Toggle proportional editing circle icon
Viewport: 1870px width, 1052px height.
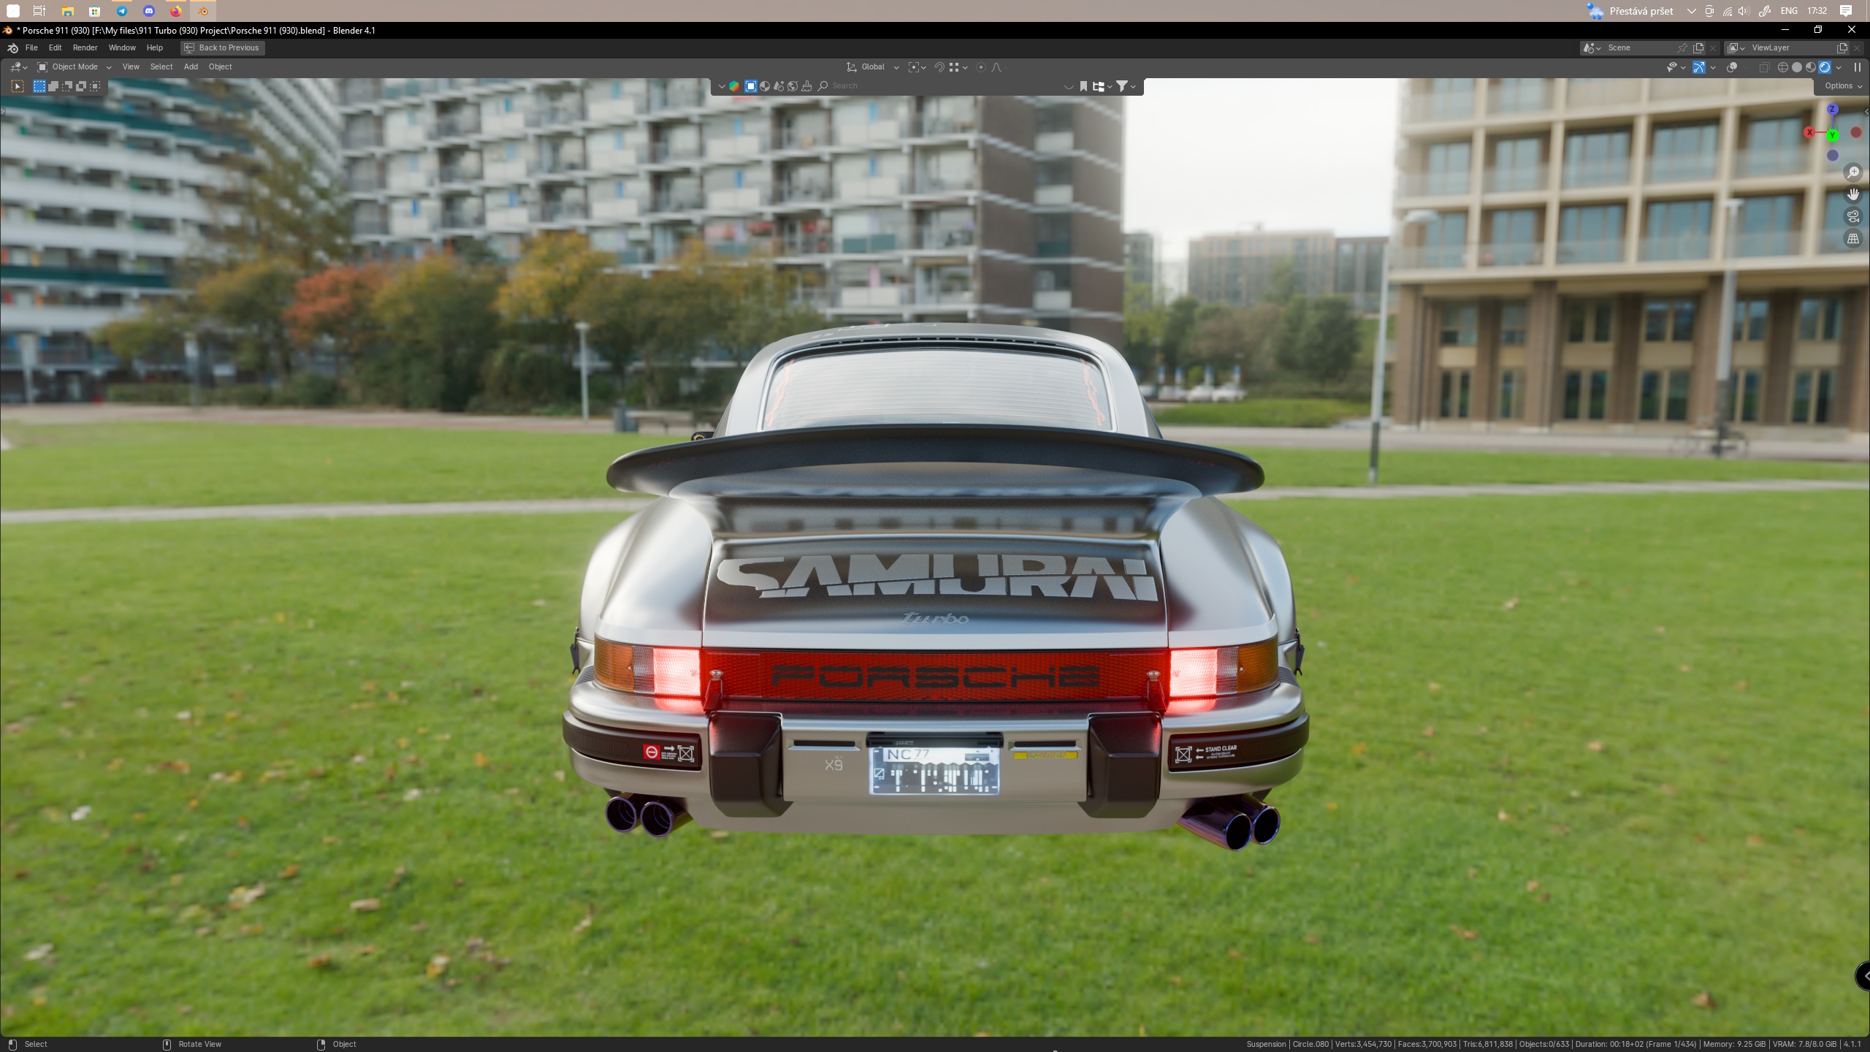[x=981, y=67]
